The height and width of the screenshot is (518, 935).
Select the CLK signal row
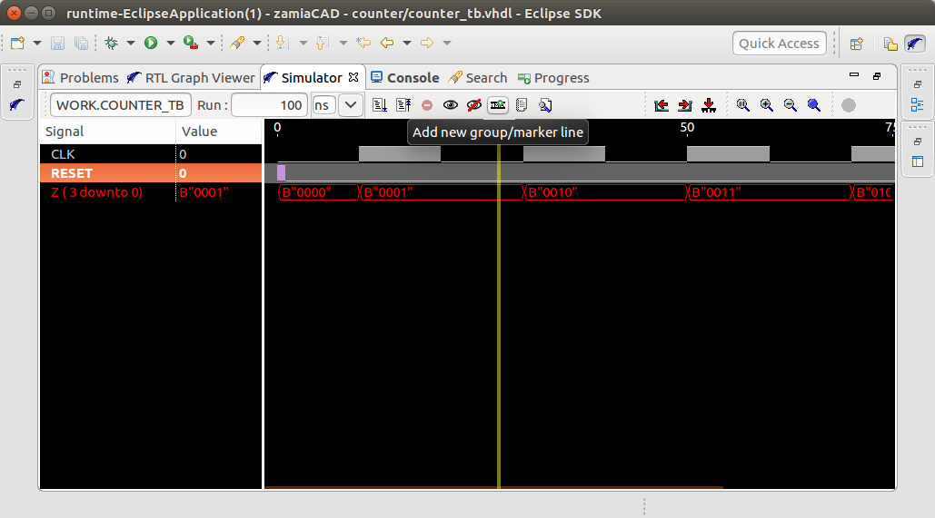[x=150, y=154]
